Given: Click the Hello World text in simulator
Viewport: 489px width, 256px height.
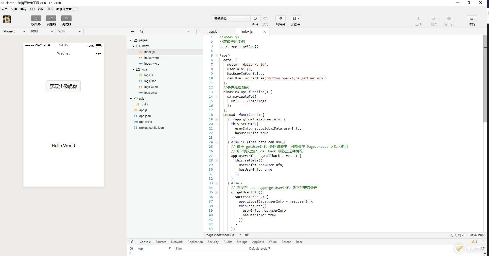Looking at the screenshot, I should (x=63, y=145).
